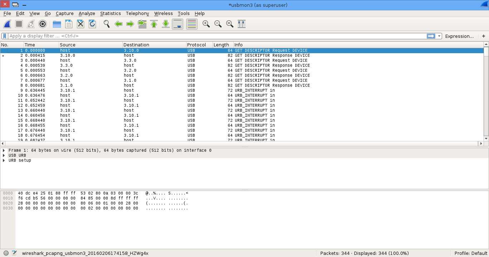This screenshot has height=257, width=489.
Task: Click the Profile: Default status entry
Action: click(x=471, y=253)
